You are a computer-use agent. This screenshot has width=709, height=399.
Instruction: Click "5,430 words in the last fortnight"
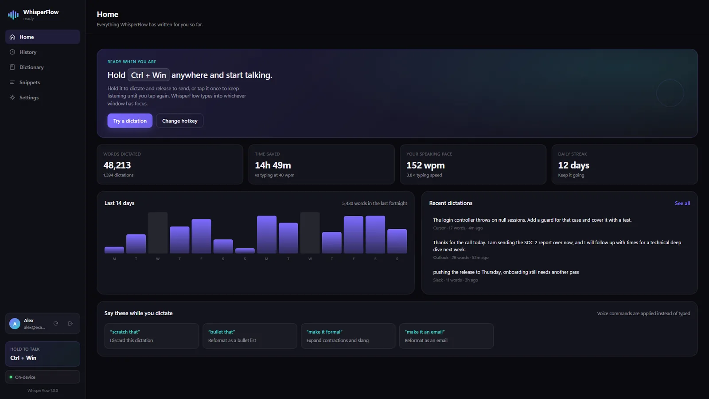(374, 203)
